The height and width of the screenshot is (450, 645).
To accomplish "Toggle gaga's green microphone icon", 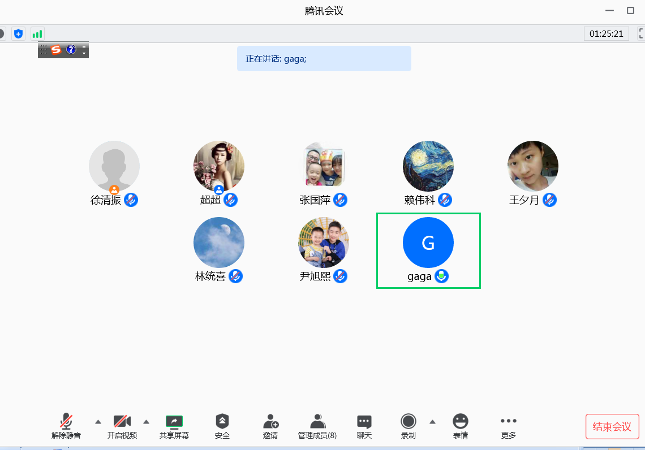I will click(441, 276).
